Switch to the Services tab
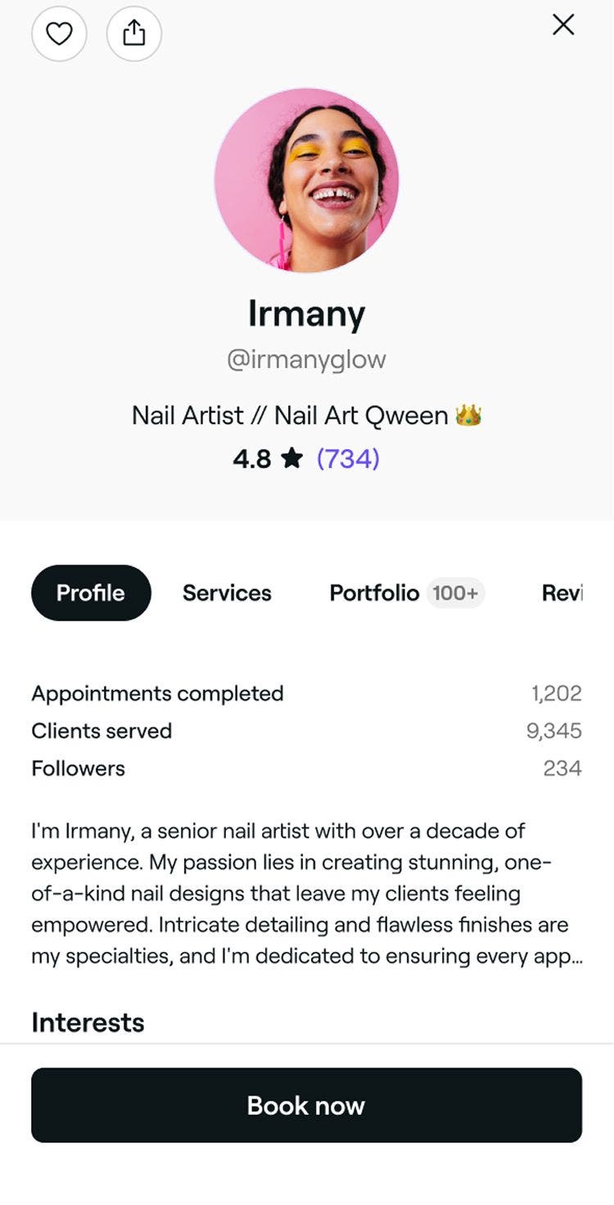This screenshot has width=614, height=1205. [227, 593]
